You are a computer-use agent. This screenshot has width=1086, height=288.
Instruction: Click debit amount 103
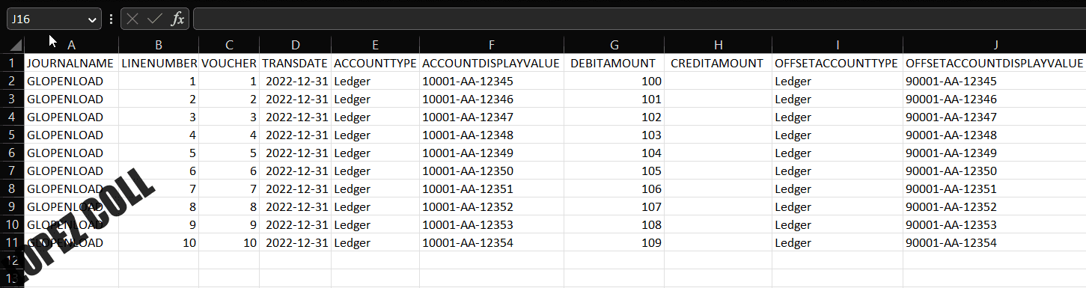613,135
